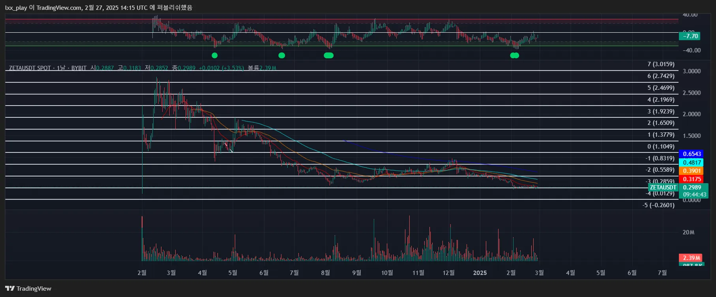Click the 12월 label on time axis

click(449, 273)
